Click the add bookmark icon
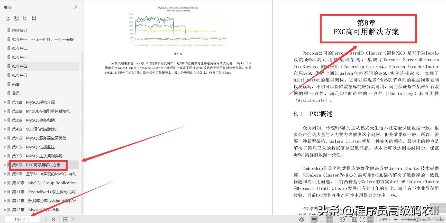Viewport: 446px width, 223px height. [25, 18]
